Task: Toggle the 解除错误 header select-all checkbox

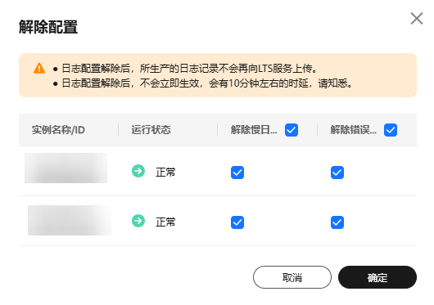Action: click(391, 130)
